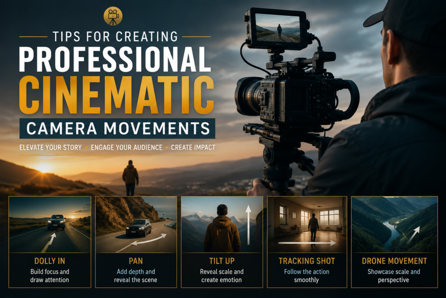The image size is (446, 298).
Task: Click the 'PAN' card title
Action: point(136,261)
